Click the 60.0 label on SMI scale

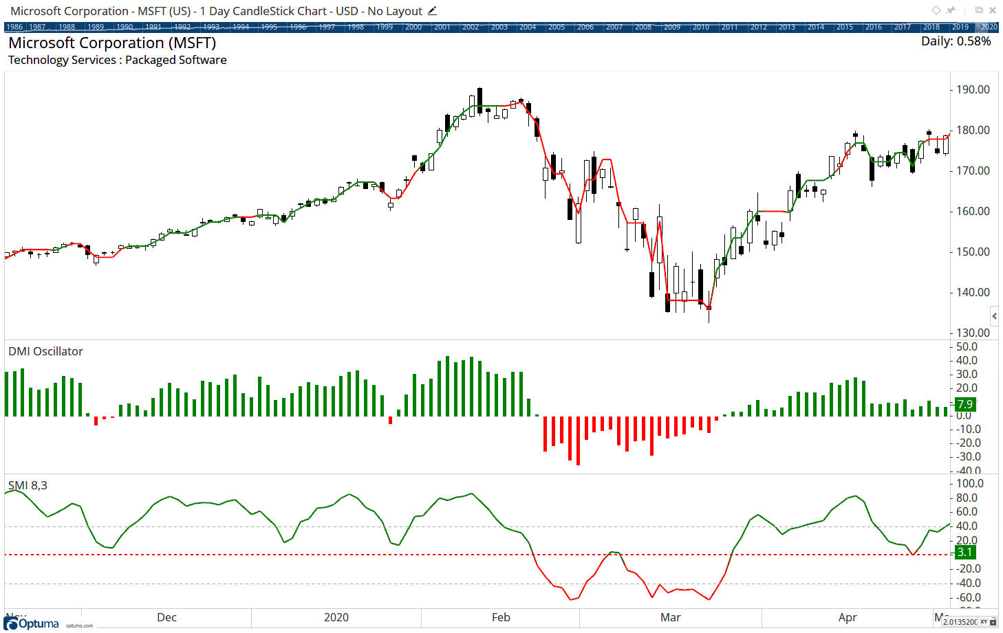[967, 511]
